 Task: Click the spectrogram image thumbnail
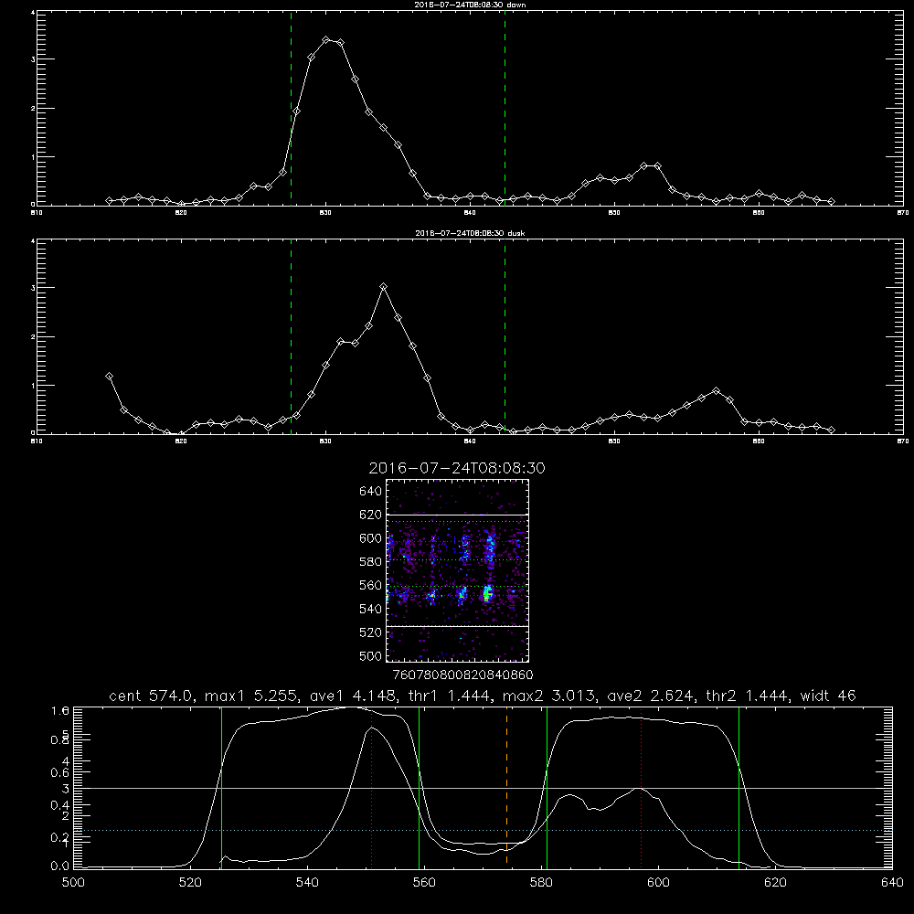458,570
